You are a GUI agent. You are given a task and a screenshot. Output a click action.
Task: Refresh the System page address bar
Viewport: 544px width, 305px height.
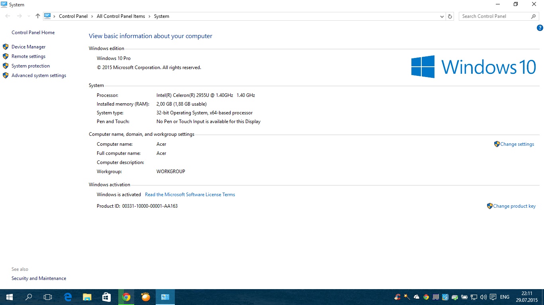450,16
